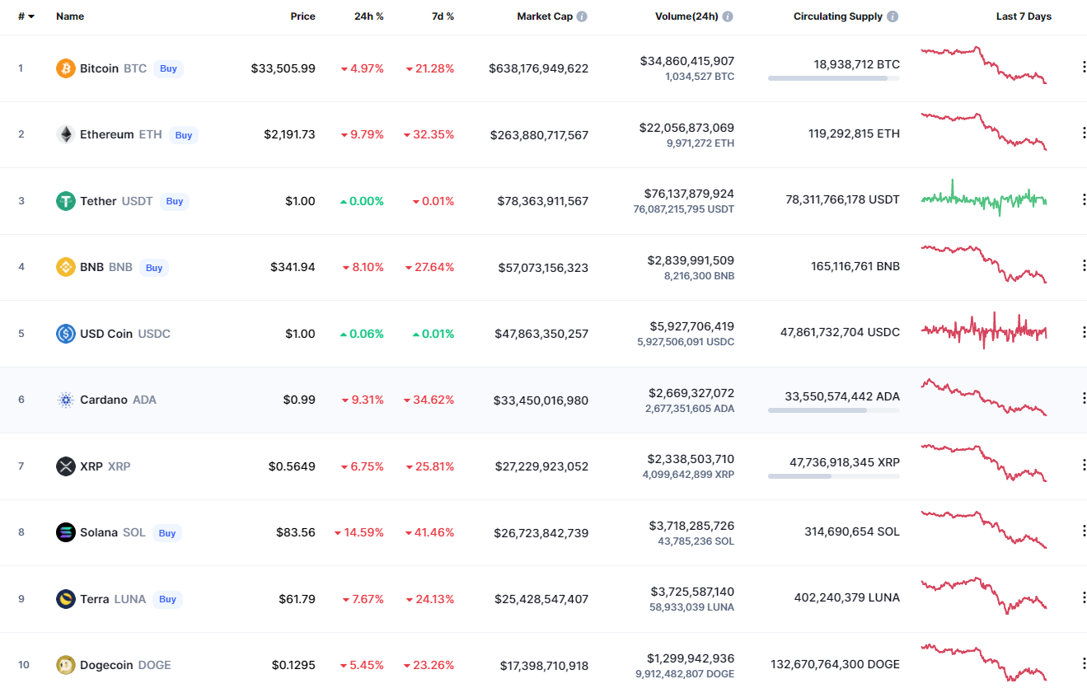Sort by the 7d % column header
This screenshot has width=1087, height=693.
tap(443, 16)
